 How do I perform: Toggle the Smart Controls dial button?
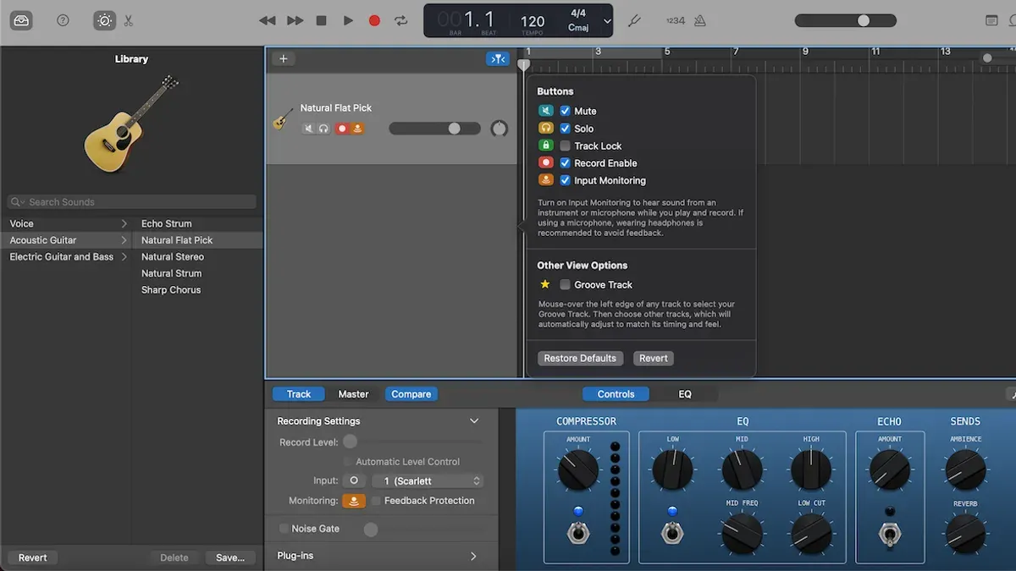pyautogui.click(x=104, y=20)
